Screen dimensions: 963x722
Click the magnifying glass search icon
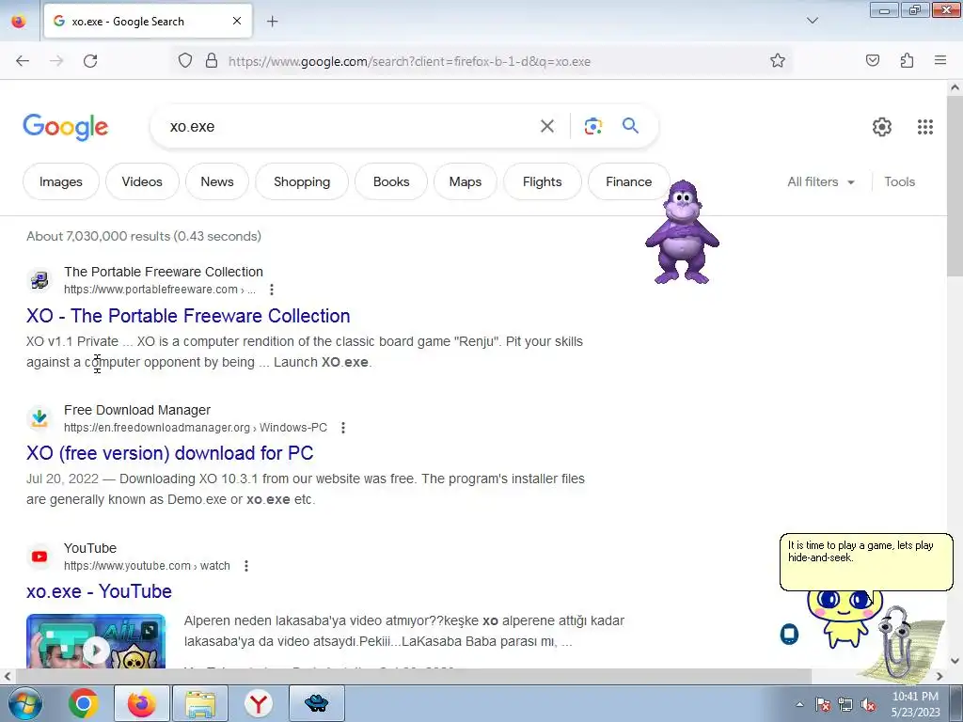pos(630,126)
